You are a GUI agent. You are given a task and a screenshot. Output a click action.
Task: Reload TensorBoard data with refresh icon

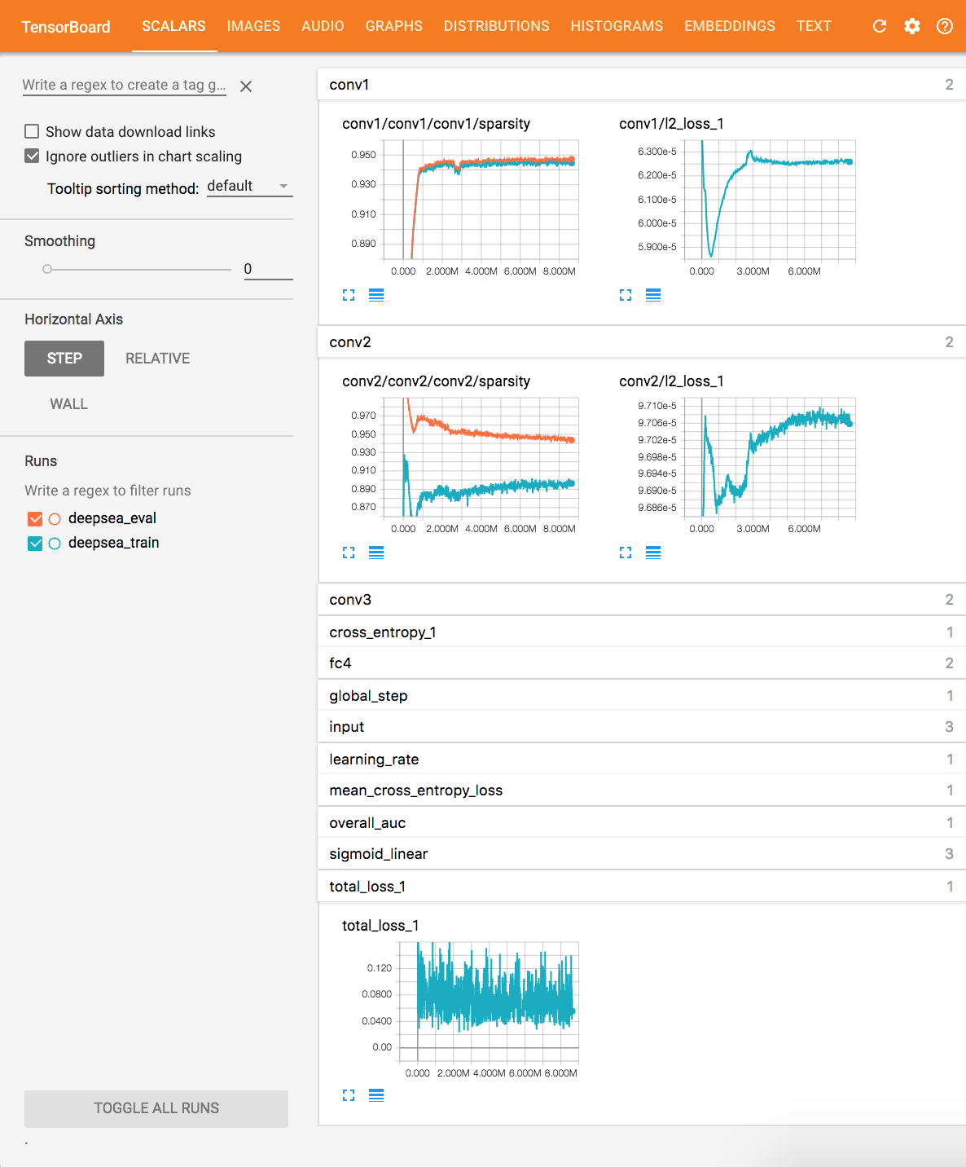coord(880,26)
